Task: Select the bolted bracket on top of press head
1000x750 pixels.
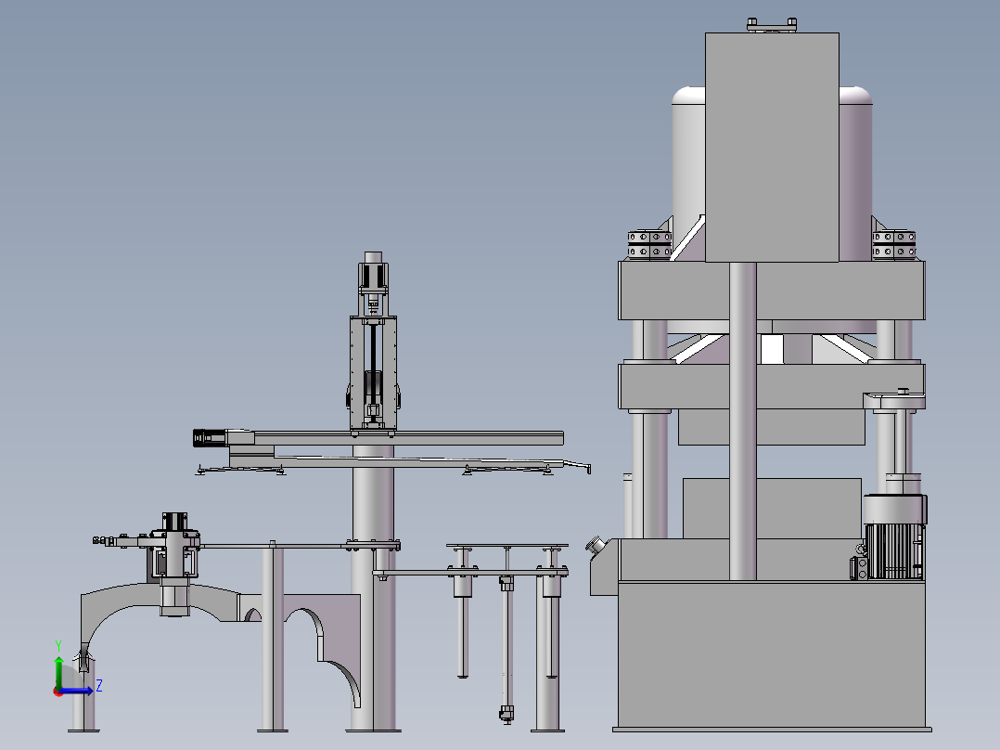Action: click(x=773, y=25)
